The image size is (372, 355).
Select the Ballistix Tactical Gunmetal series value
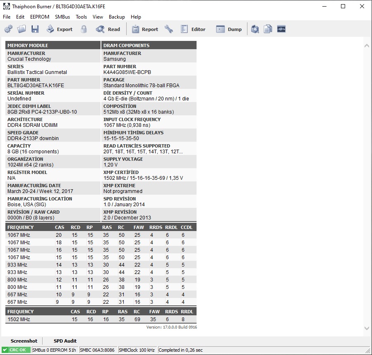coord(37,72)
